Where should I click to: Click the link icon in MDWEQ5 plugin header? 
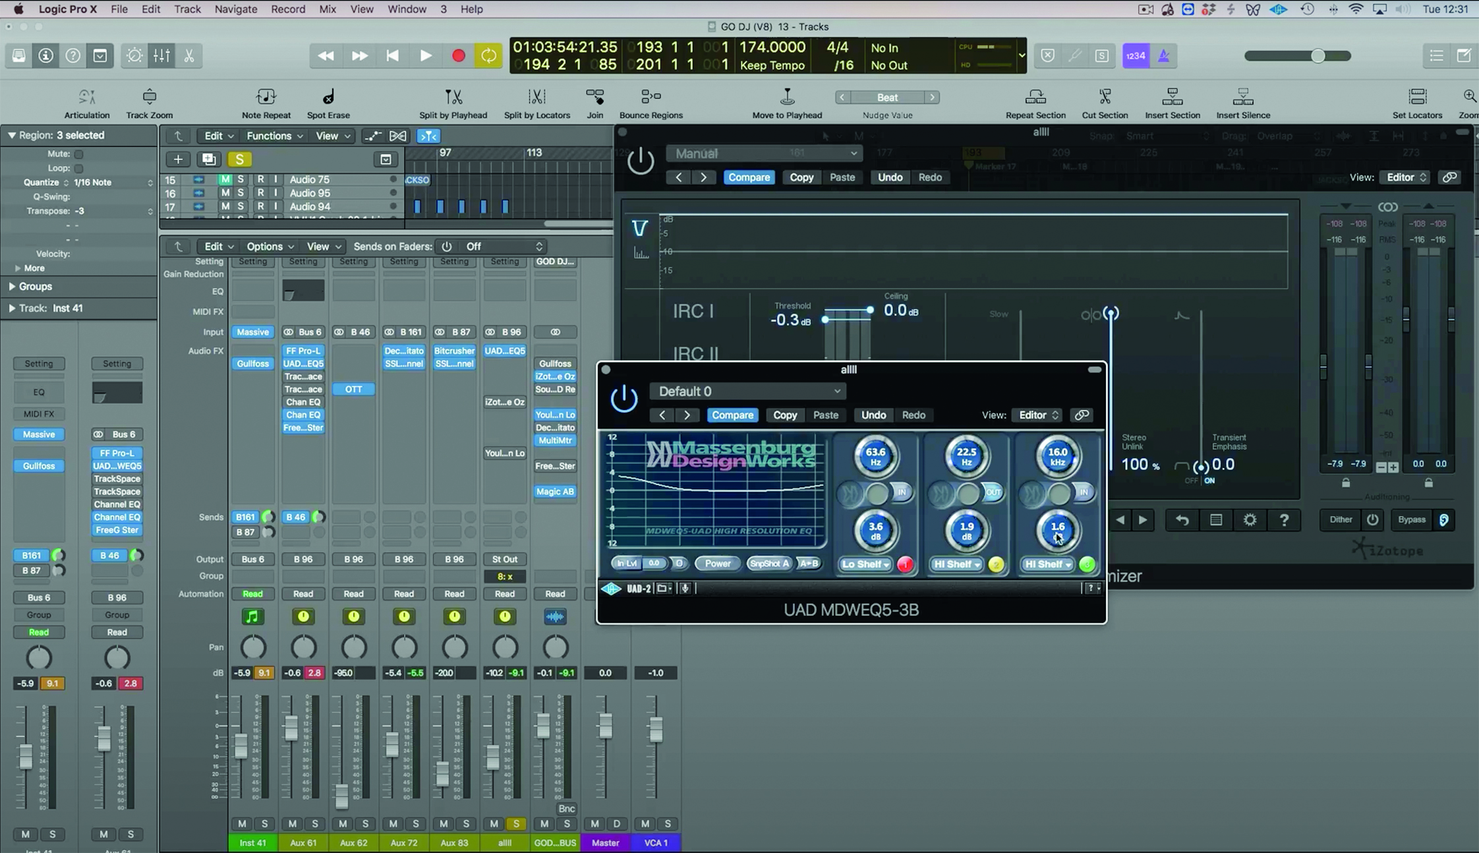pos(1082,415)
